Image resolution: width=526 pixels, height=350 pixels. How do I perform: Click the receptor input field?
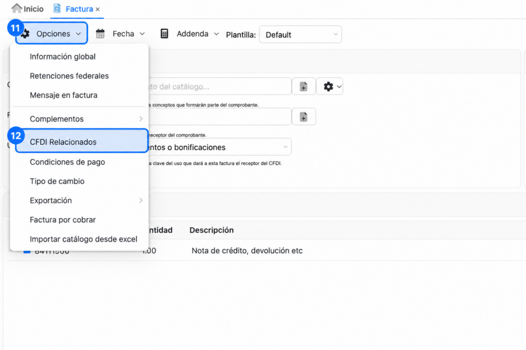(x=220, y=117)
